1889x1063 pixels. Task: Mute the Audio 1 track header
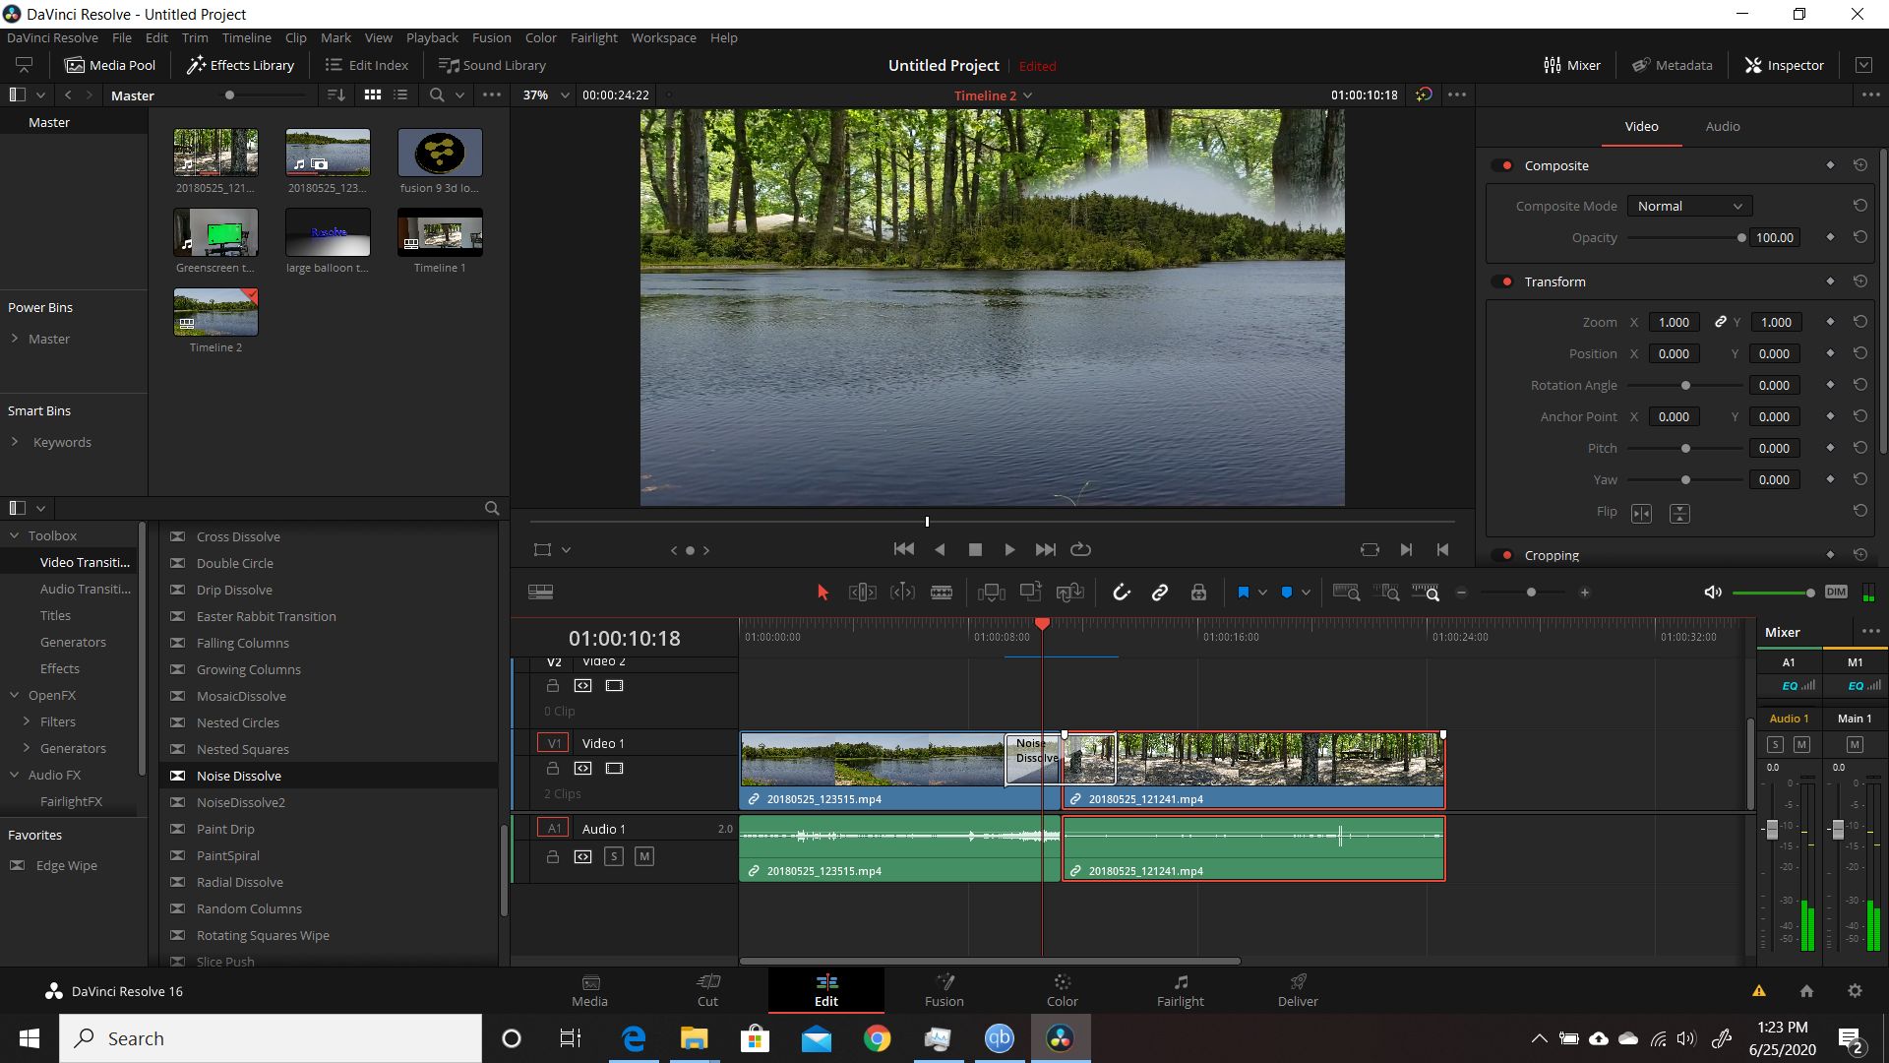[x=644, y=856]
